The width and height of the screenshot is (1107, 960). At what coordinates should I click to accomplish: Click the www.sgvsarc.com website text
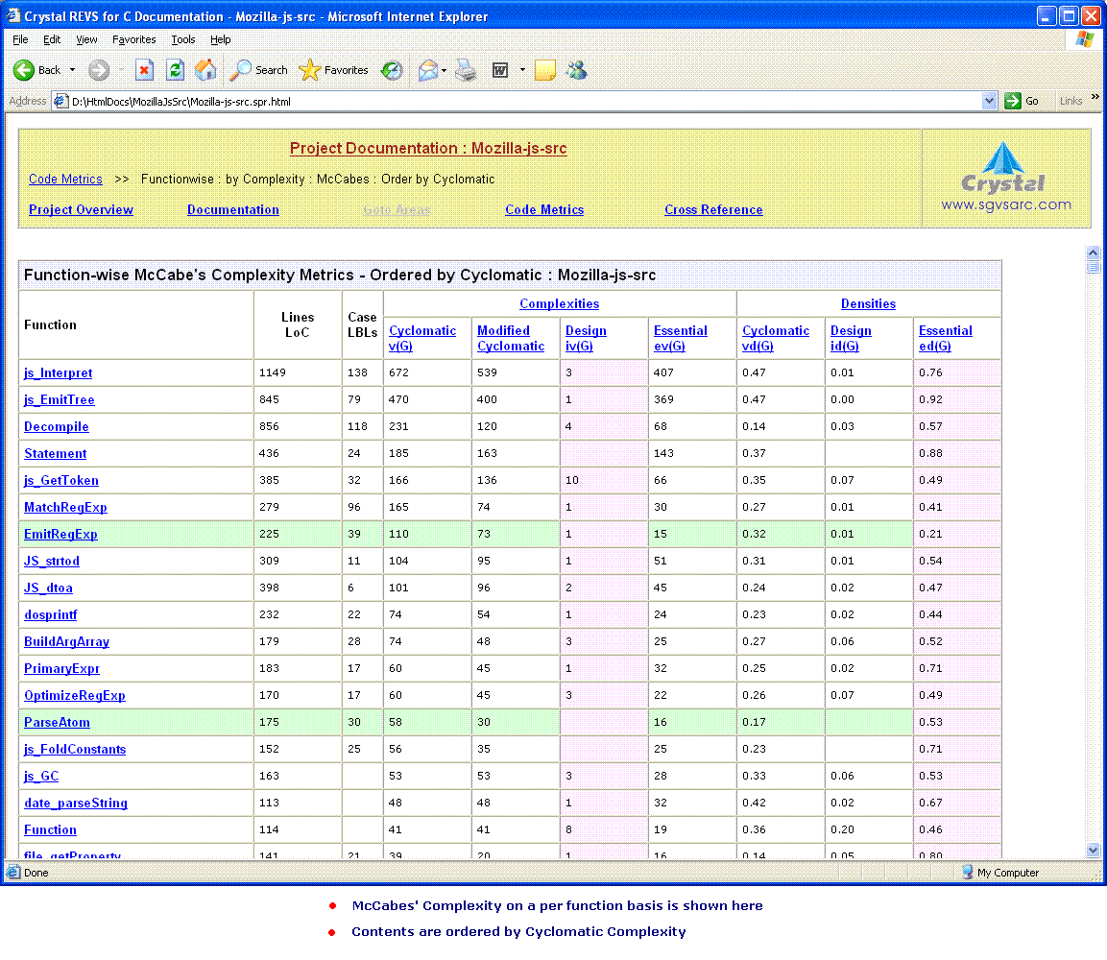tap(1006, 204)
